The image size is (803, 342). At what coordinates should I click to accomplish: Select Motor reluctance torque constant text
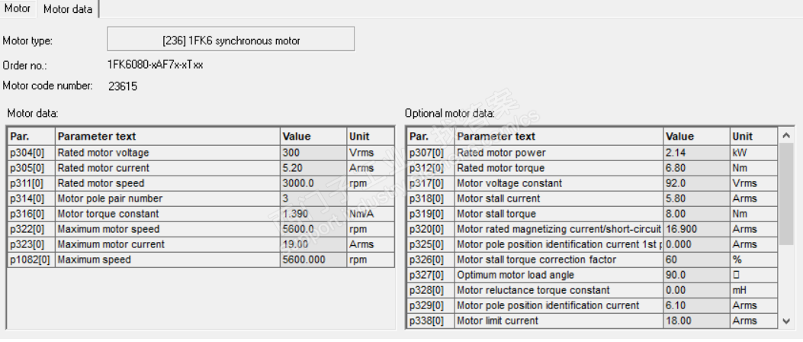[x=534, y=290]
